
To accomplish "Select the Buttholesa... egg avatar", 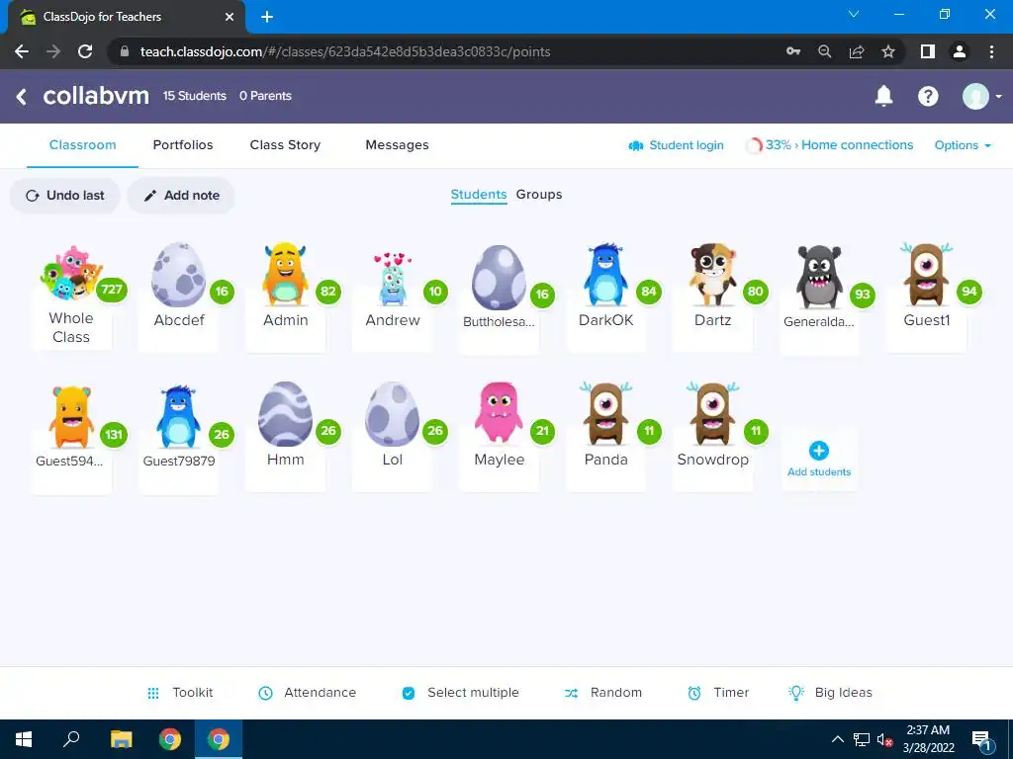I will click(x=499, y=278).
